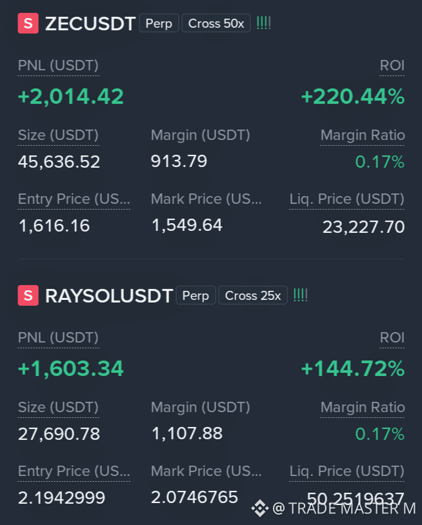Click green ADL bars indicator next to Cross 50x
422x525 pixels.
pos(263,23)
